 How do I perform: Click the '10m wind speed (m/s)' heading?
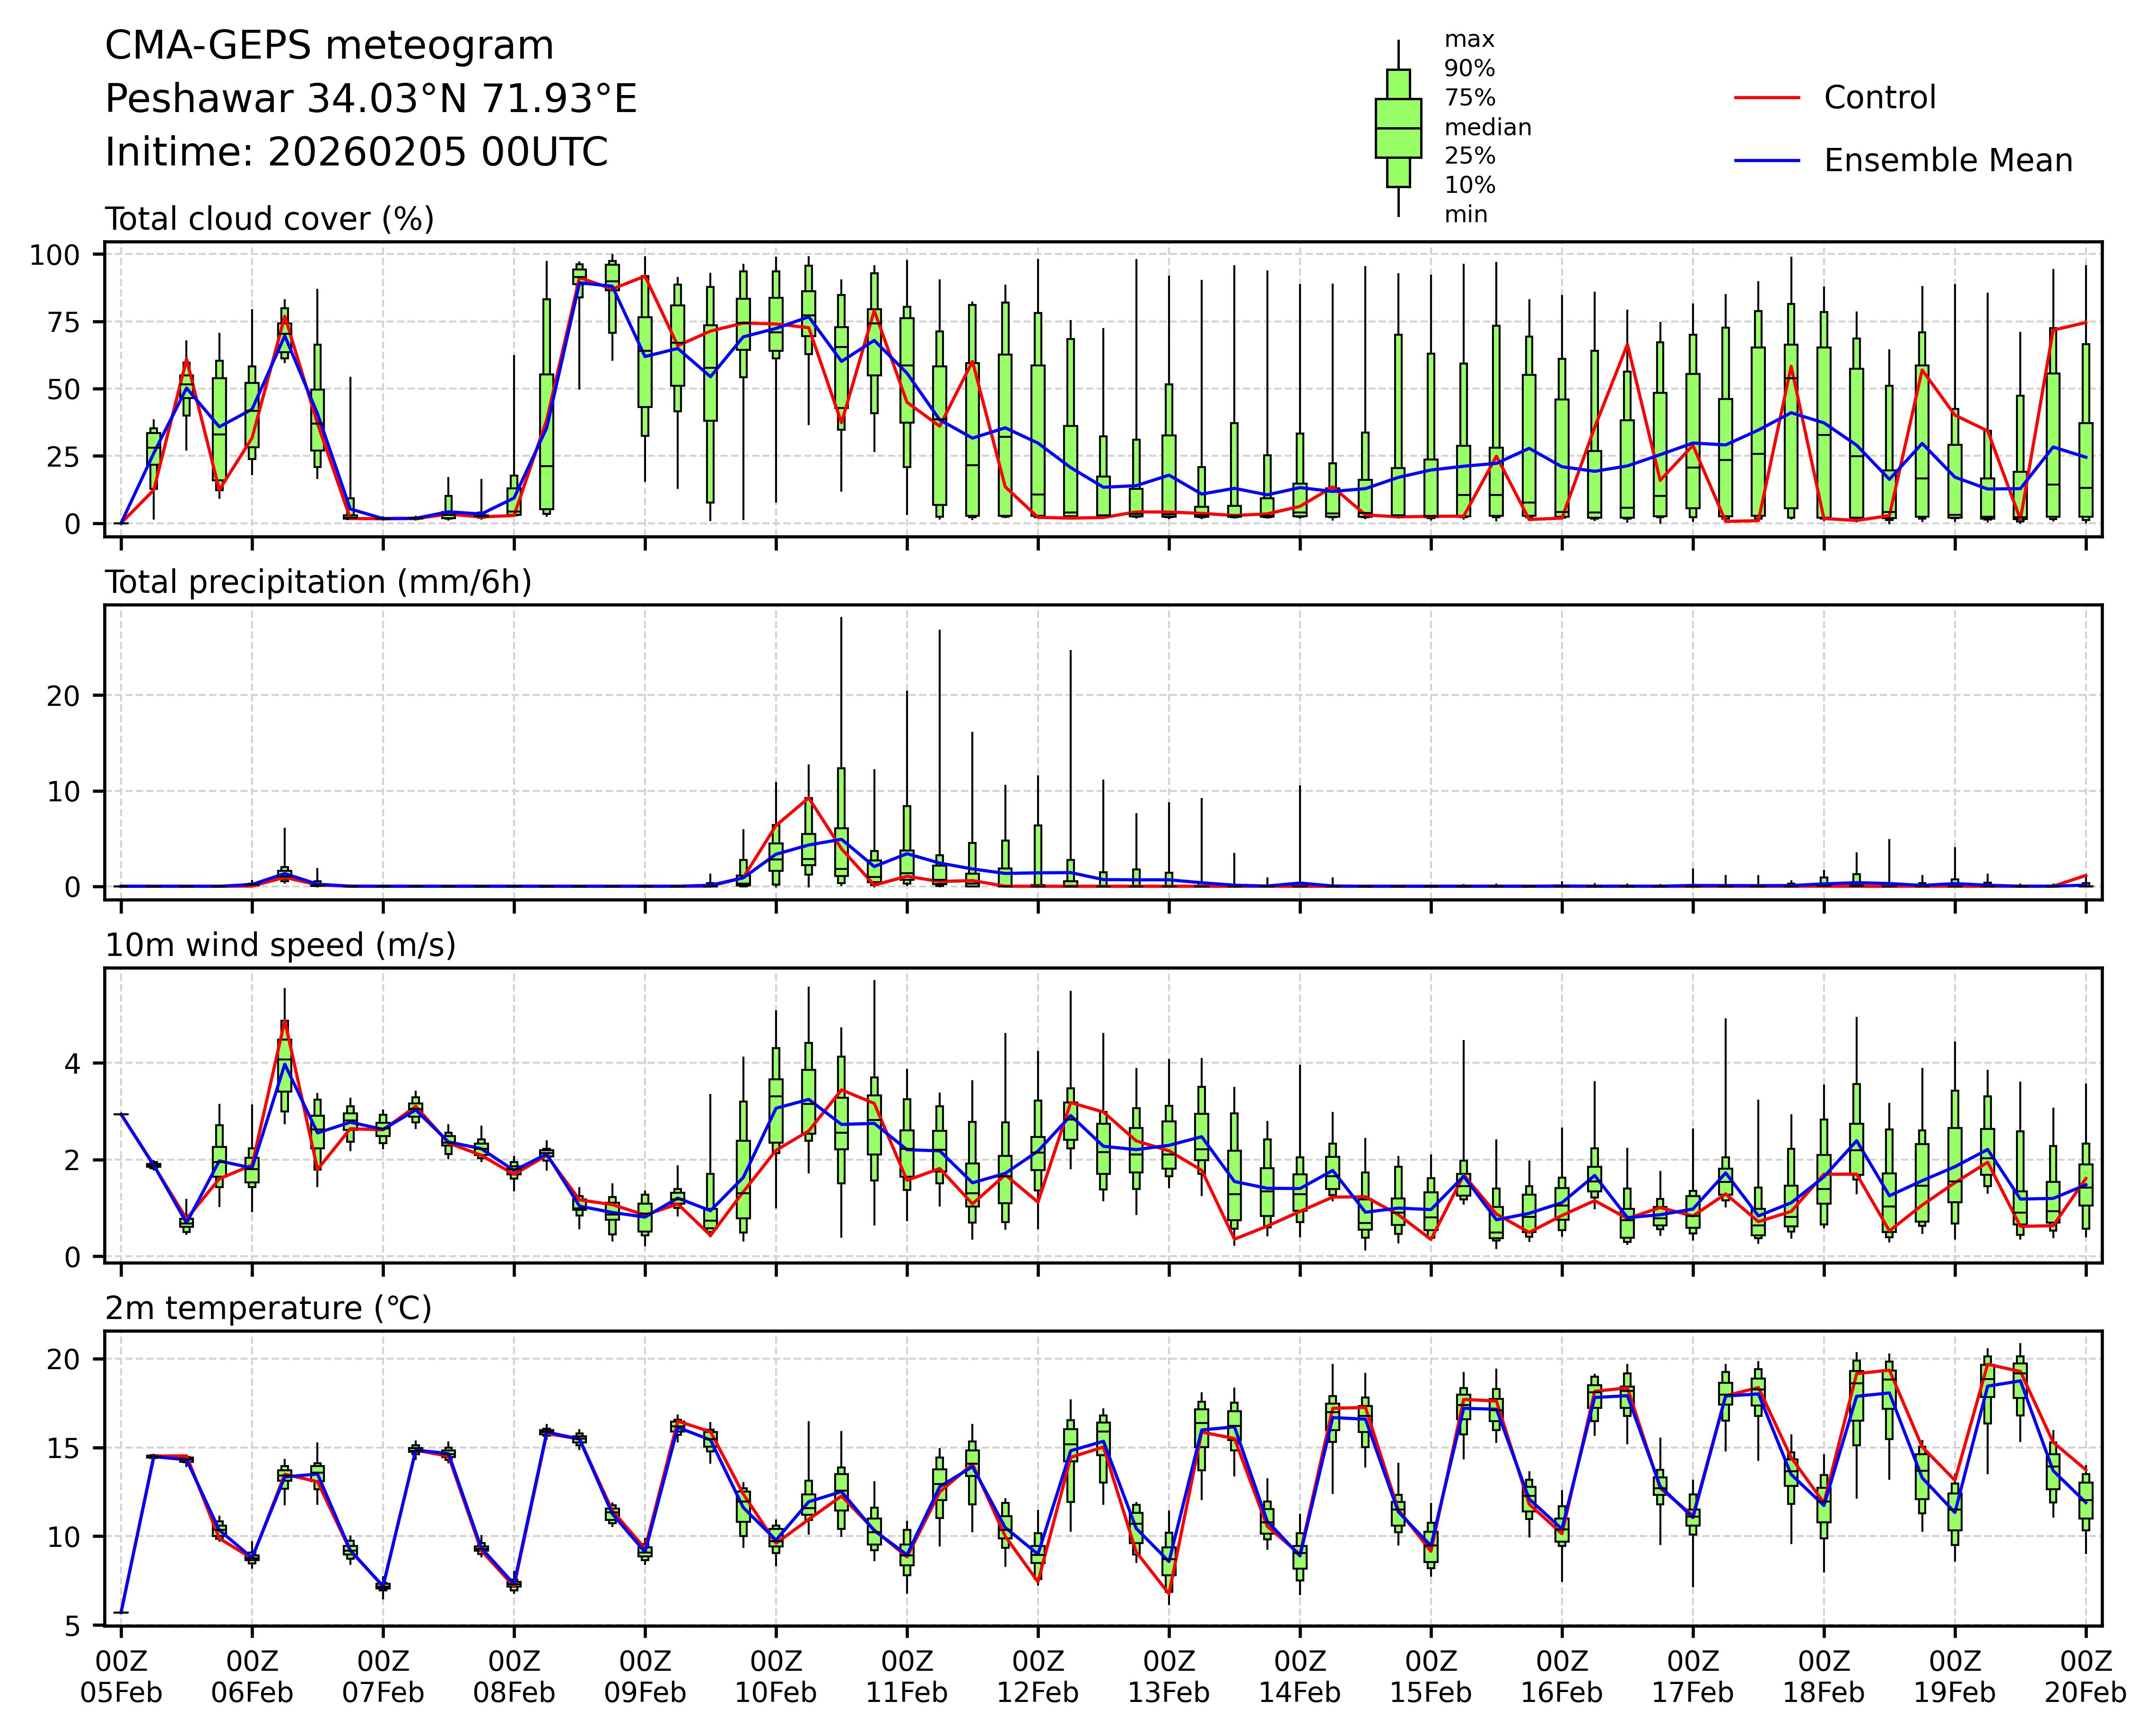[x=280, y=945]
